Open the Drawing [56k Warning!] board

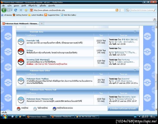pos(38,60)
